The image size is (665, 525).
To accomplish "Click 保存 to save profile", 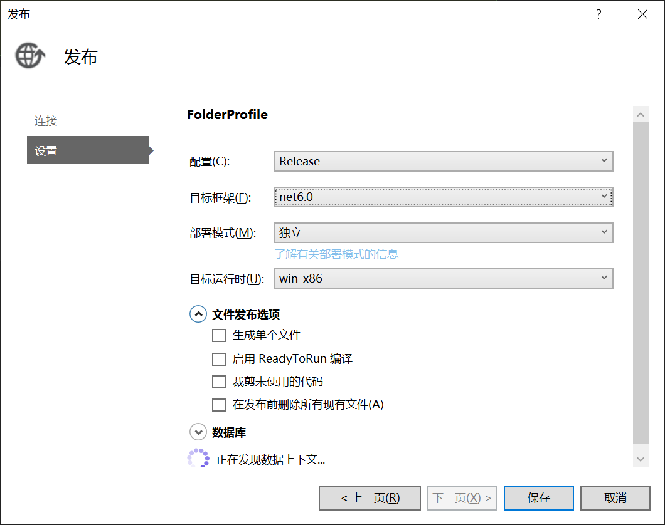I will click(x=539, y=498).
